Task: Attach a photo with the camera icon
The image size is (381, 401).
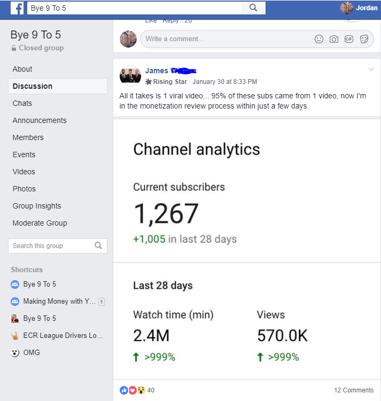Action: click(x=334, y=39)
